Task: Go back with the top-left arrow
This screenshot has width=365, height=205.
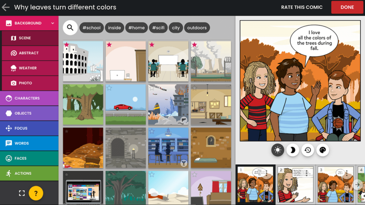Action: coord(6,7)
